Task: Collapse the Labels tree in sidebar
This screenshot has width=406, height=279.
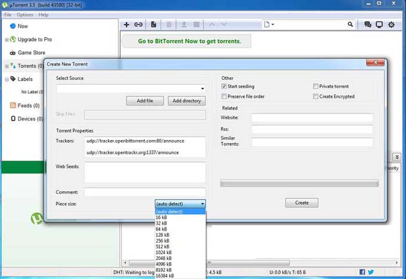Action: click(x=7, y=79)
